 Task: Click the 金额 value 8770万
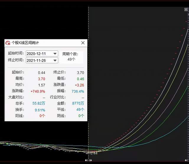pyautogui.click(x=78, y=103)
